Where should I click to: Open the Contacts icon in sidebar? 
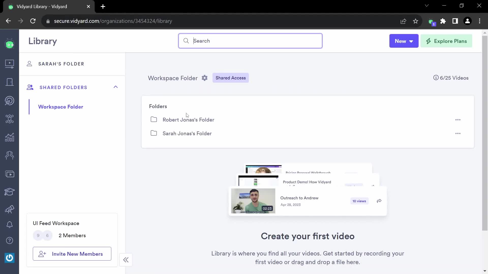[9, 155]
